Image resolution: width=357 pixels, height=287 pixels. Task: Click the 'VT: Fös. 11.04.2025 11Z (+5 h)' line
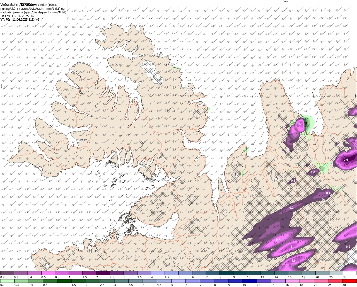22,20
